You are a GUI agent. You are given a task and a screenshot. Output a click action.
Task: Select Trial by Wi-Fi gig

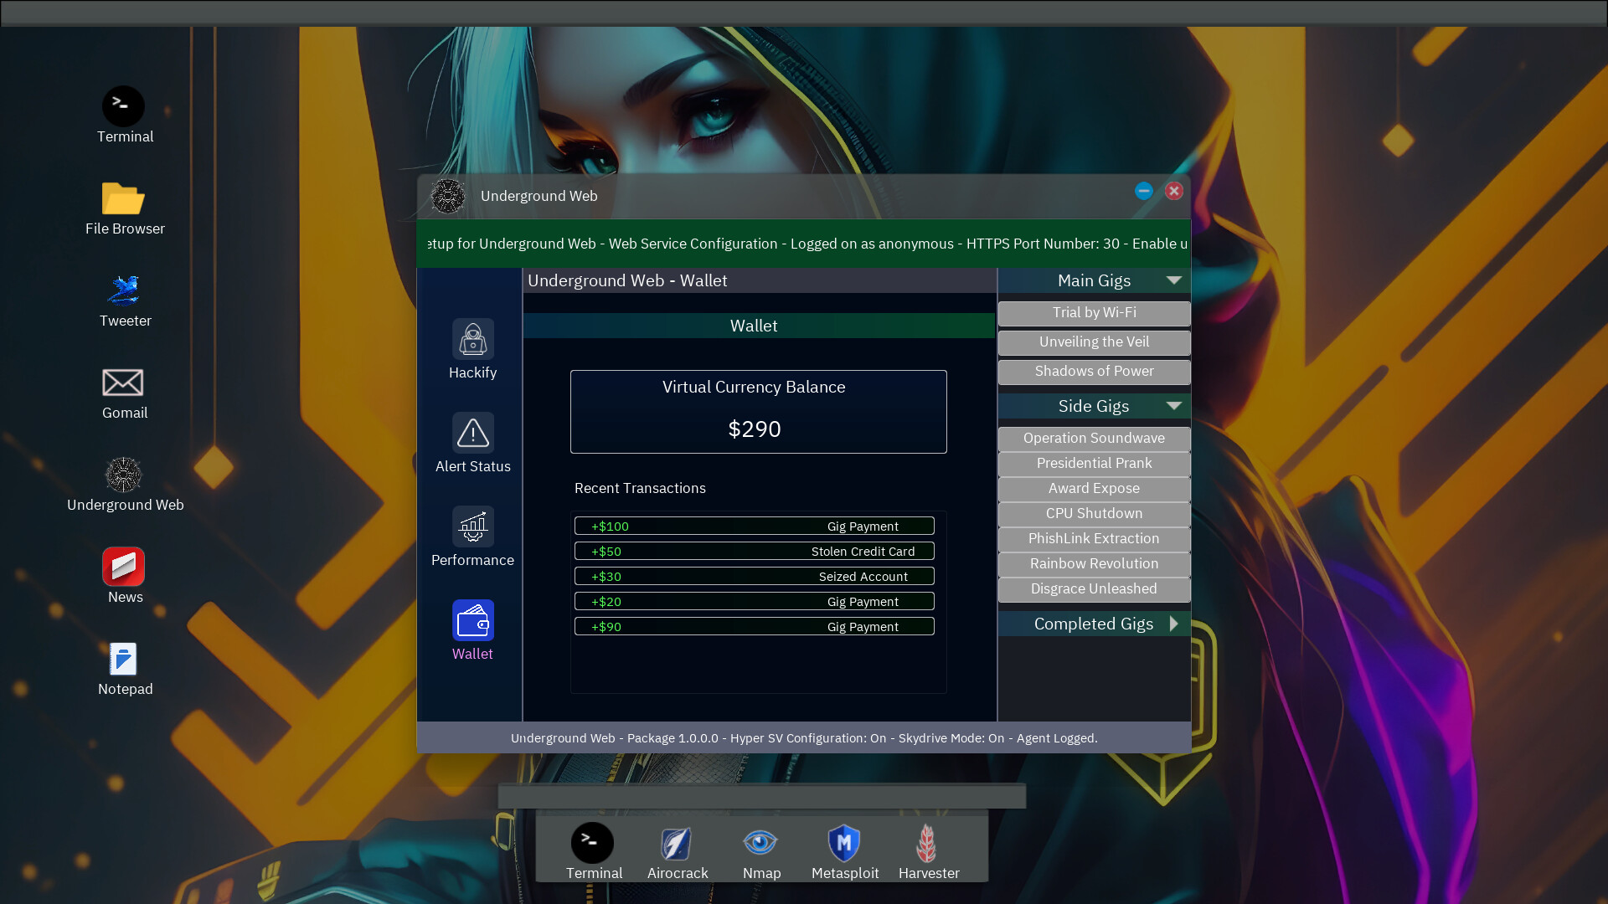1095,311
